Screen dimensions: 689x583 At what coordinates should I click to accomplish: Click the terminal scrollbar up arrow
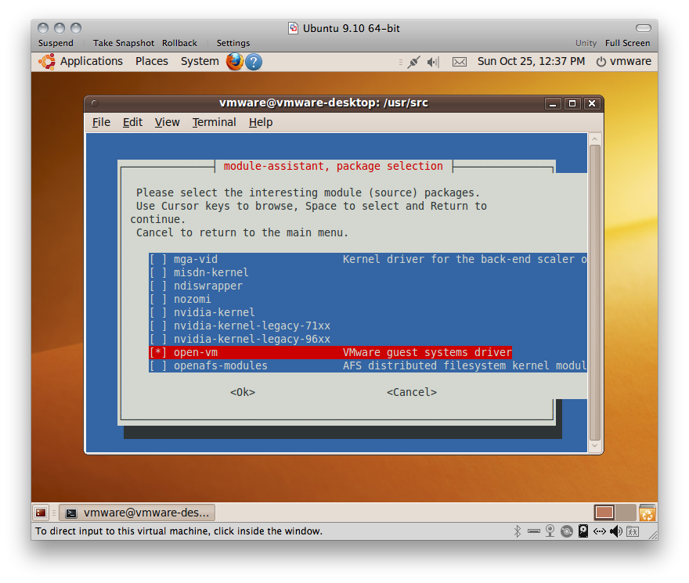(x=595, y=139)
